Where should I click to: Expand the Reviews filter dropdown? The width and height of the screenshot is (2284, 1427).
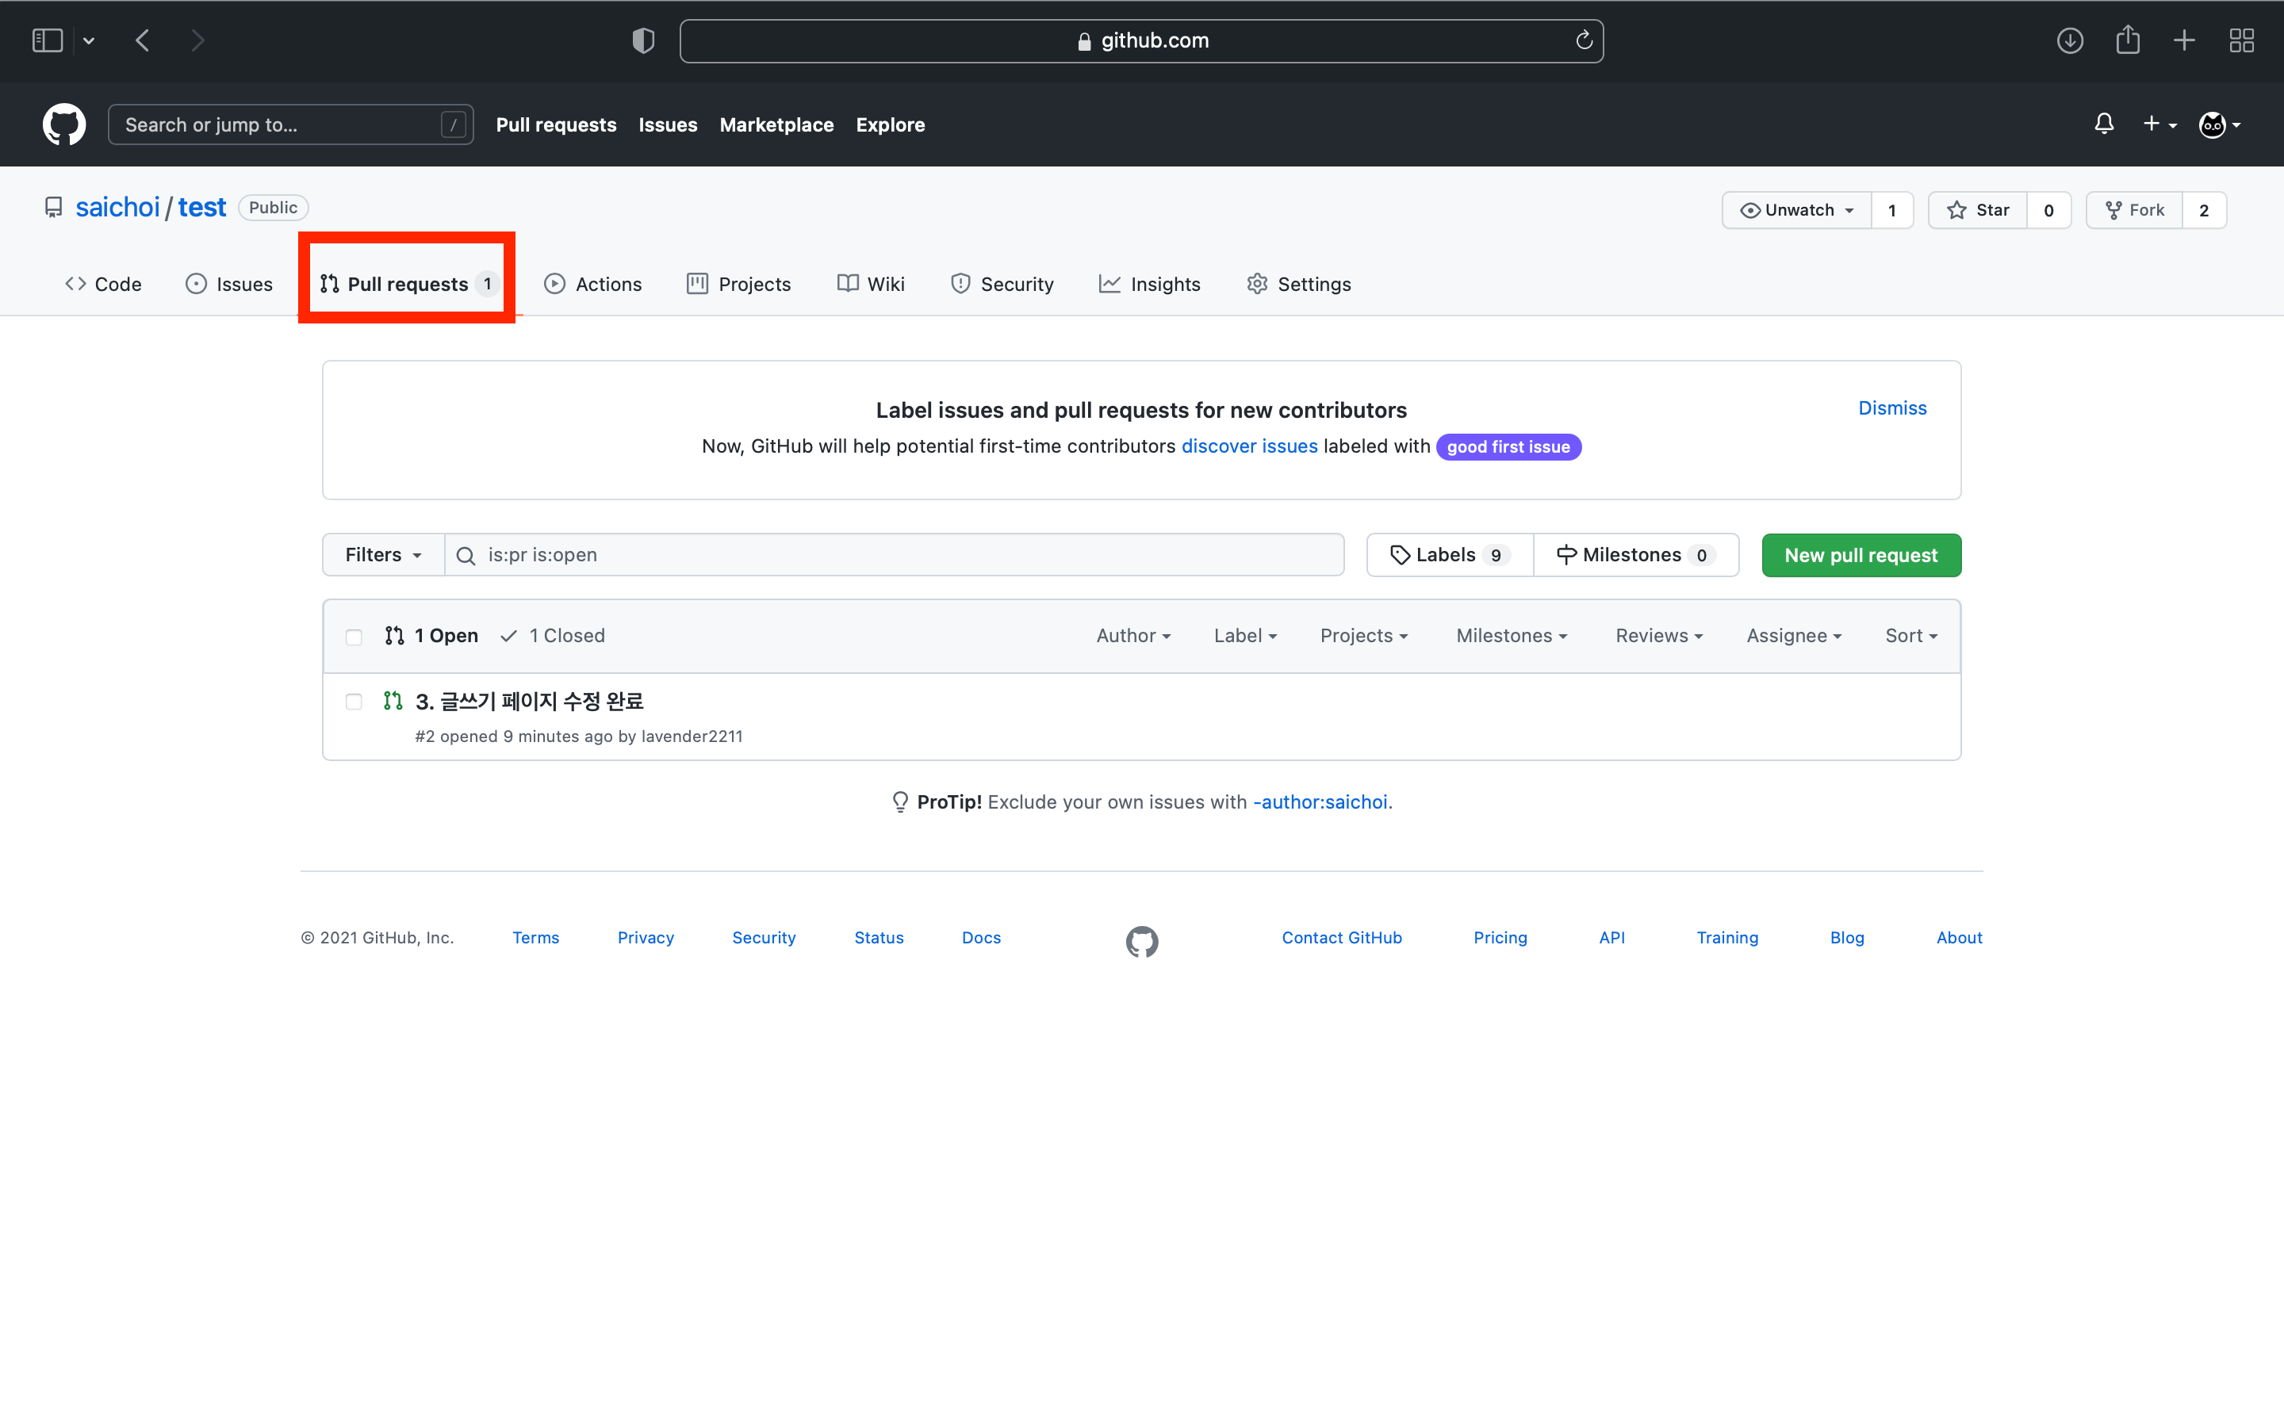(1659, 636)
